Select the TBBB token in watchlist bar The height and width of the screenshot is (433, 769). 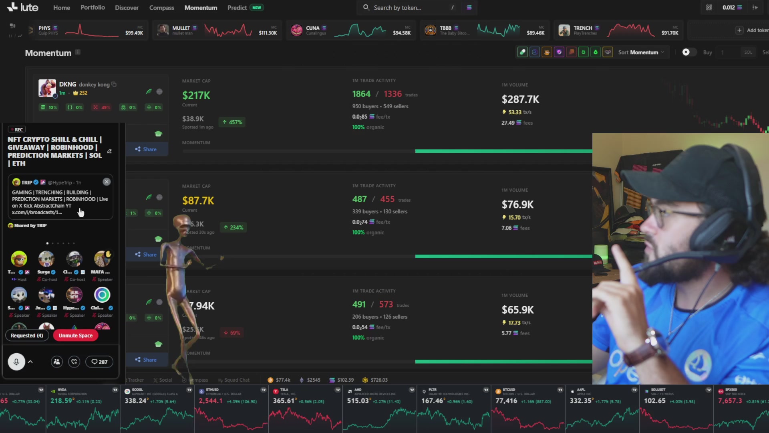click(x=485, y=30)
